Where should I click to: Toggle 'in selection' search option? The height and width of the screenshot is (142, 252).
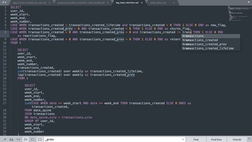tap(33, 139)
